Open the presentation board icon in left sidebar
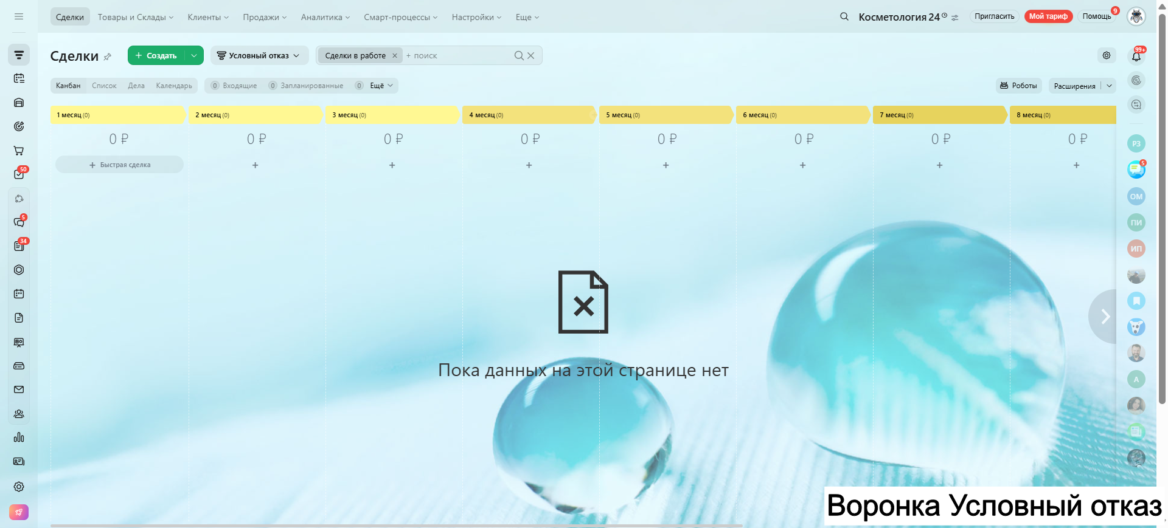Viewport: 1168px width, 528px height. tap(19, 342)
